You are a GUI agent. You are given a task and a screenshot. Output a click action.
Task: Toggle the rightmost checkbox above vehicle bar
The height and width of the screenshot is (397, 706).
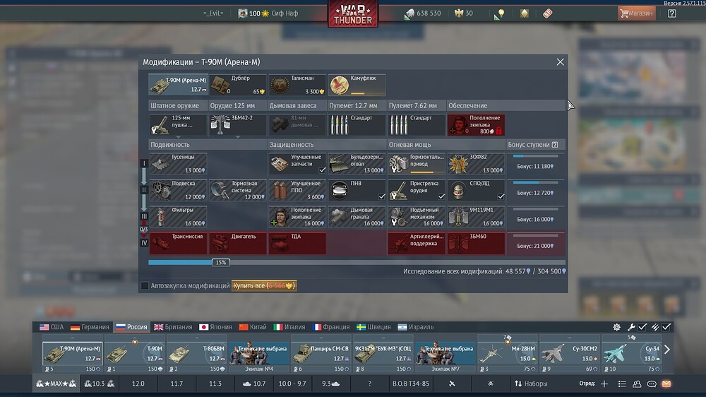point(666,327)
